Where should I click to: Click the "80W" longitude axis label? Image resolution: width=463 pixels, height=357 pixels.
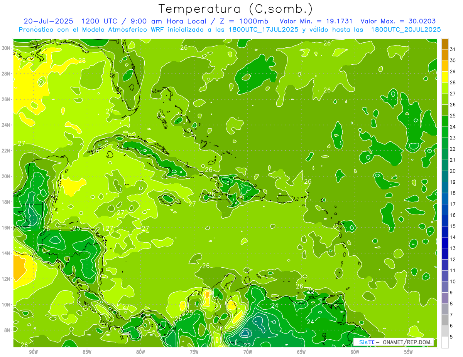click(140, 352)
